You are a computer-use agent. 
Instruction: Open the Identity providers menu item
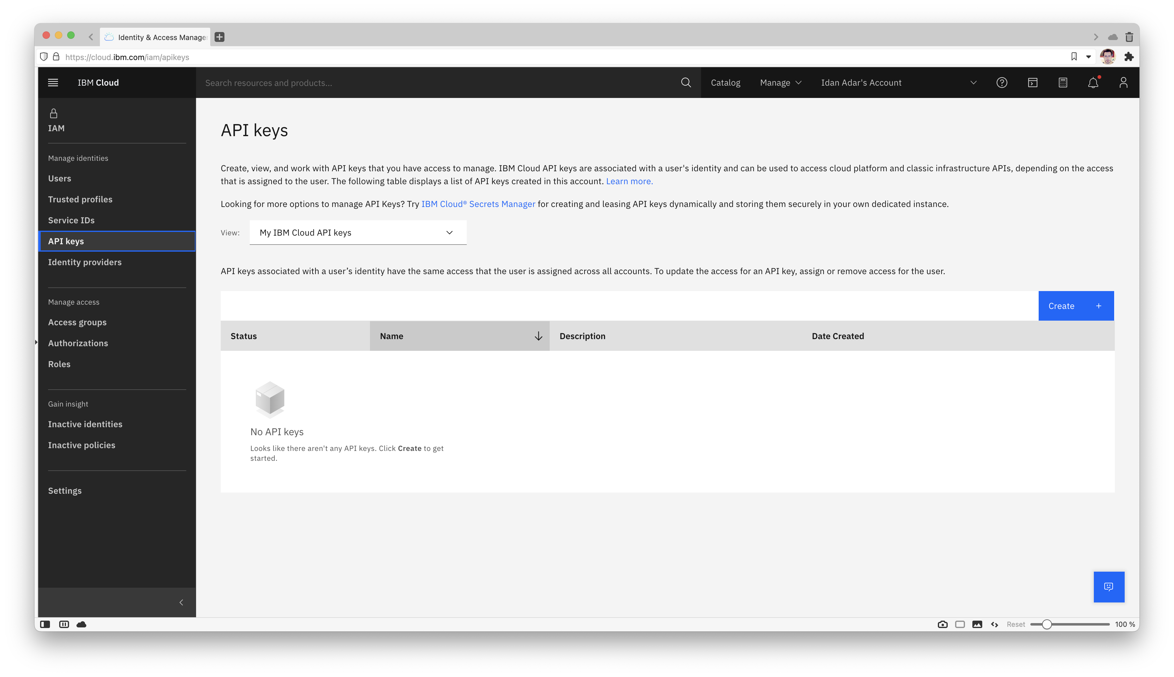85,262
